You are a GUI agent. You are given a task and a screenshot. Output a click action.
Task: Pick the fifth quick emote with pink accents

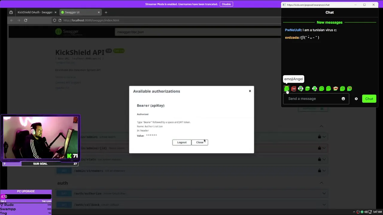click(314, 89)
